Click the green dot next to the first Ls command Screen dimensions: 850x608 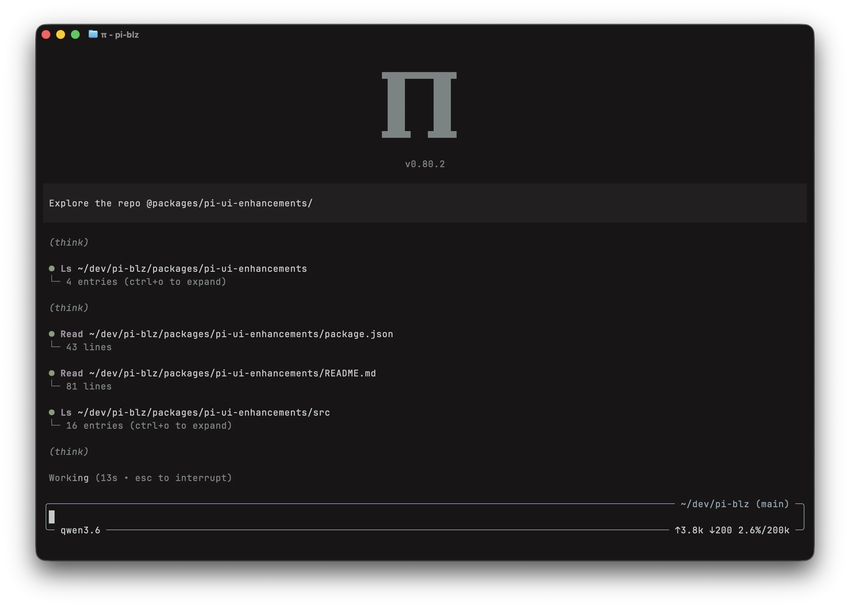pyautogui.click(x=52, y=269)
